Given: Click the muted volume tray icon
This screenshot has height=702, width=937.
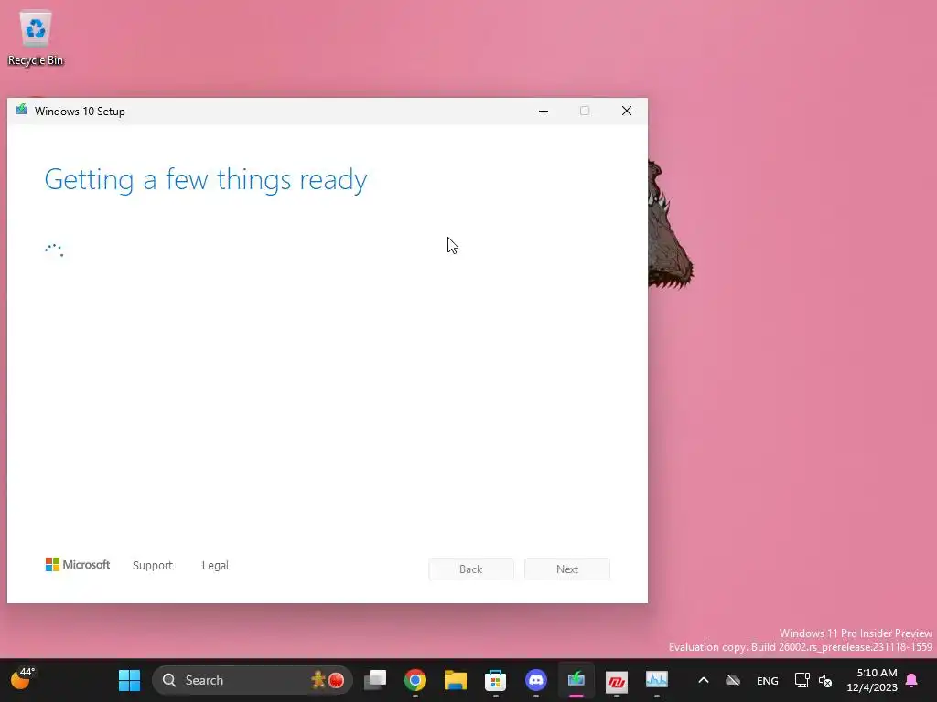Looking at the screenshot, I should pyautogui.click(x=825, y=680).
